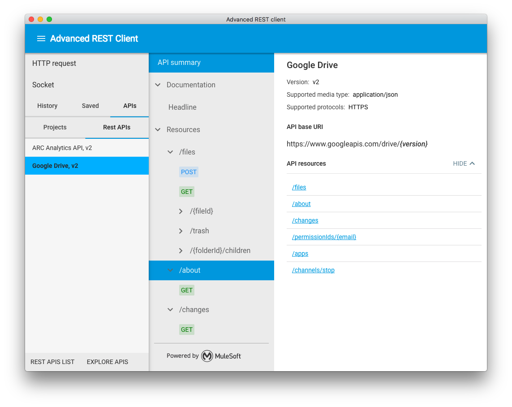Expand the /trash resource chevron
The image size is (512, 407).
pyautogui.click(x=181, y=231)
